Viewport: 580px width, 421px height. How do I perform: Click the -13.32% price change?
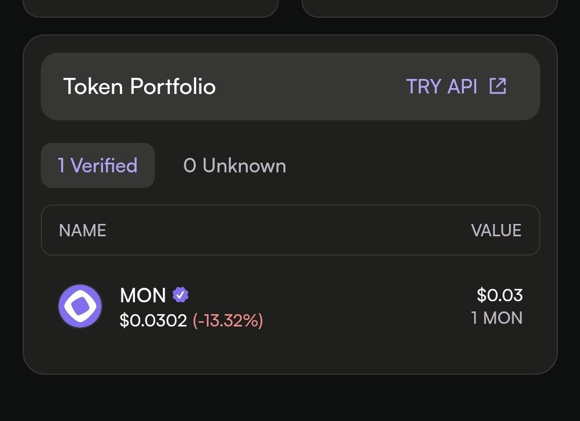pos(228,321)
